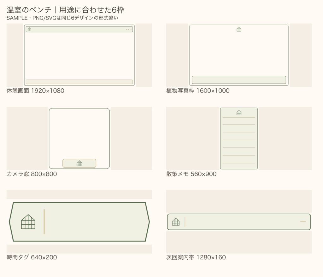Select the 植物写真枠 1600×1000 frame preview

point(239,55)
